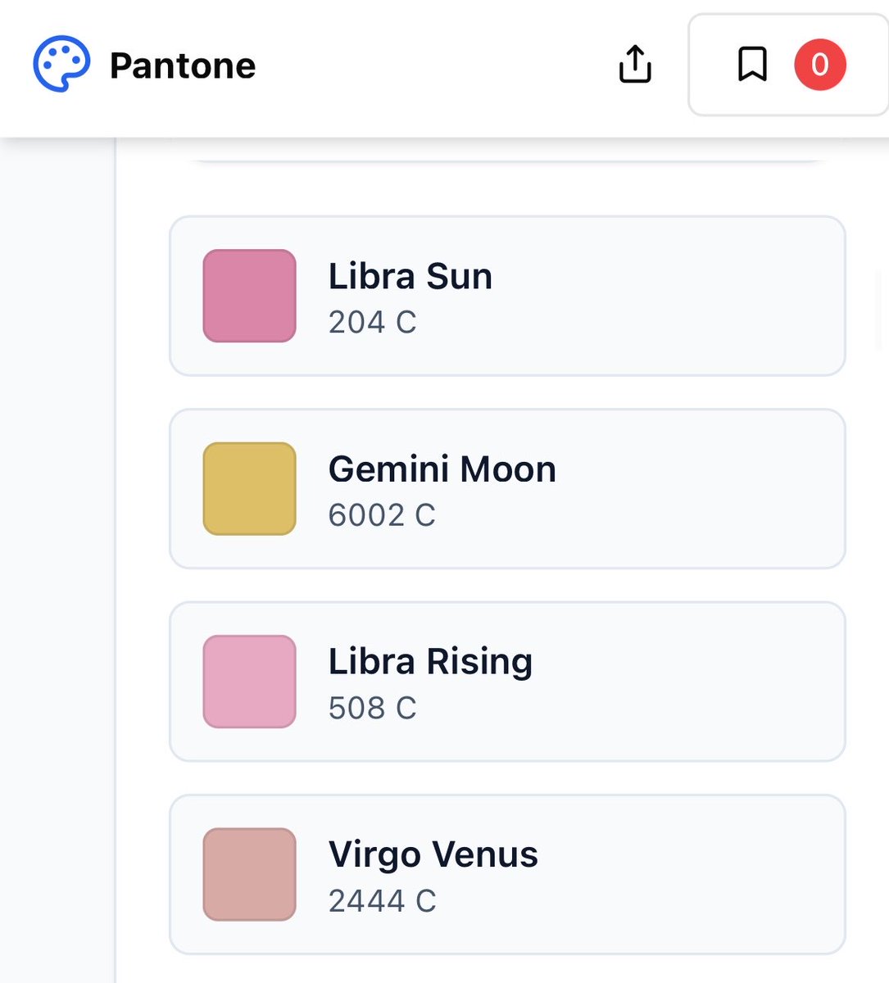
Task: Click the 6002 C color code
Action: (382, 515)
